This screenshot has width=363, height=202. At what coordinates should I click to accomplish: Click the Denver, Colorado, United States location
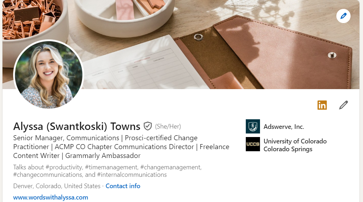point(57,186)
